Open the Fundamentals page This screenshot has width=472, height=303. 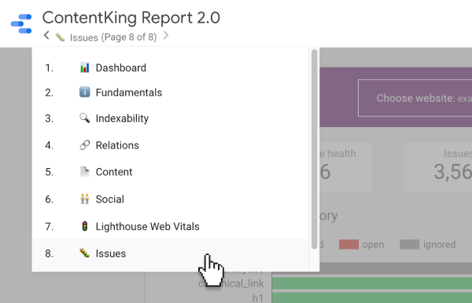click(170, 93)
